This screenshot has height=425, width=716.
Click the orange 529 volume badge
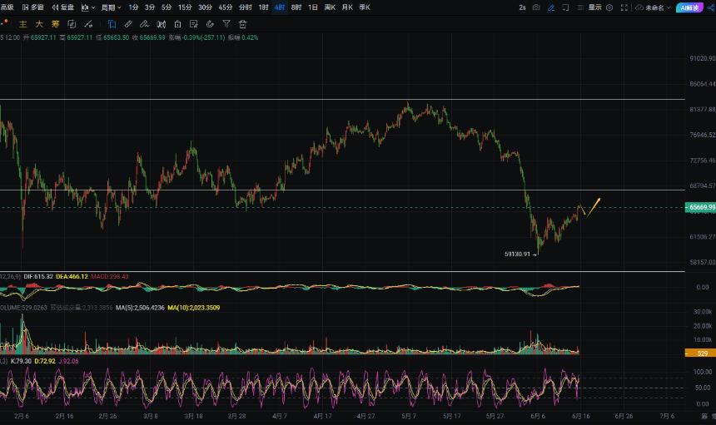[x=701, y=353]
